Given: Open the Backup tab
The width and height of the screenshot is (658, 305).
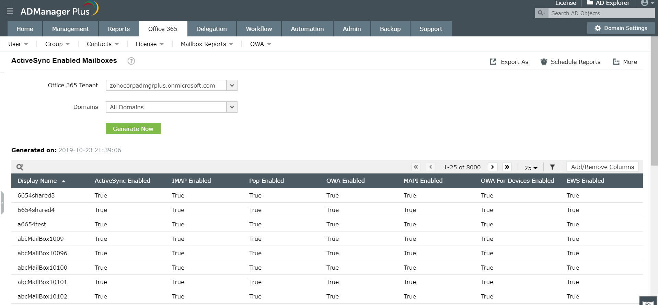Looking at the screenshot, I should click(390, 29).
